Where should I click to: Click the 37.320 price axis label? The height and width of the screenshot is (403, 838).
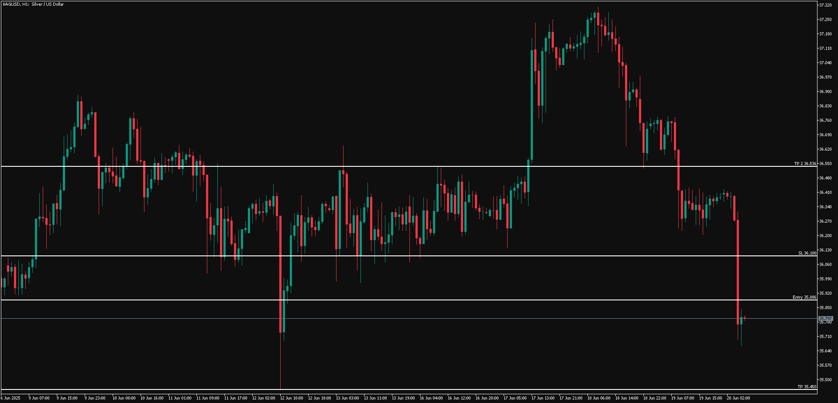click(x=826, y=5)
